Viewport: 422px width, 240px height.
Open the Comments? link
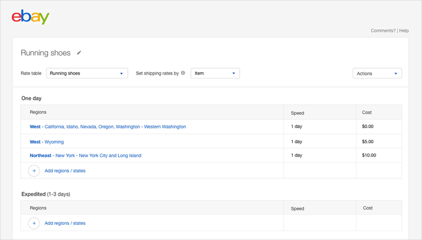pyautogui.click(x=383, y=30)
